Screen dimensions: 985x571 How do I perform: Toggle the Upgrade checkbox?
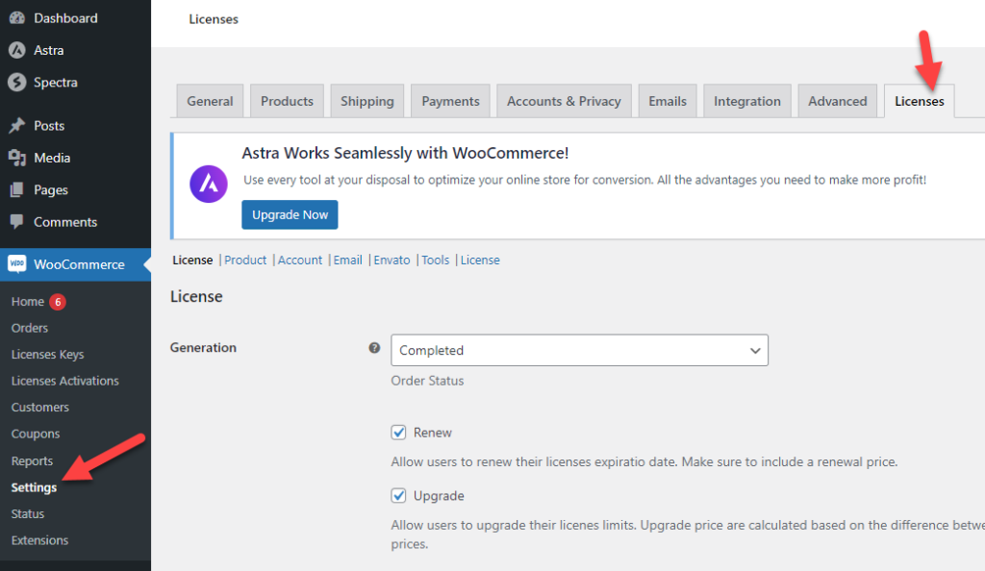coord(398,496)
